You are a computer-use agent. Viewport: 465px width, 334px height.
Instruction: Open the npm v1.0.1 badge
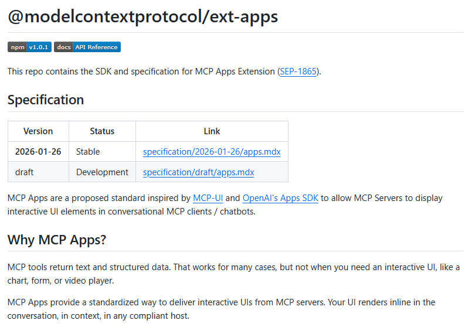[x=30, y=47]
